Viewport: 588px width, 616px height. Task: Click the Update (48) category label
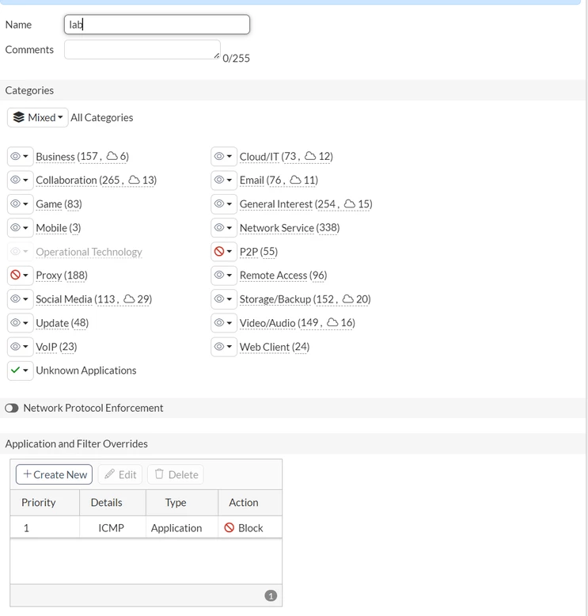coord(62,323)
